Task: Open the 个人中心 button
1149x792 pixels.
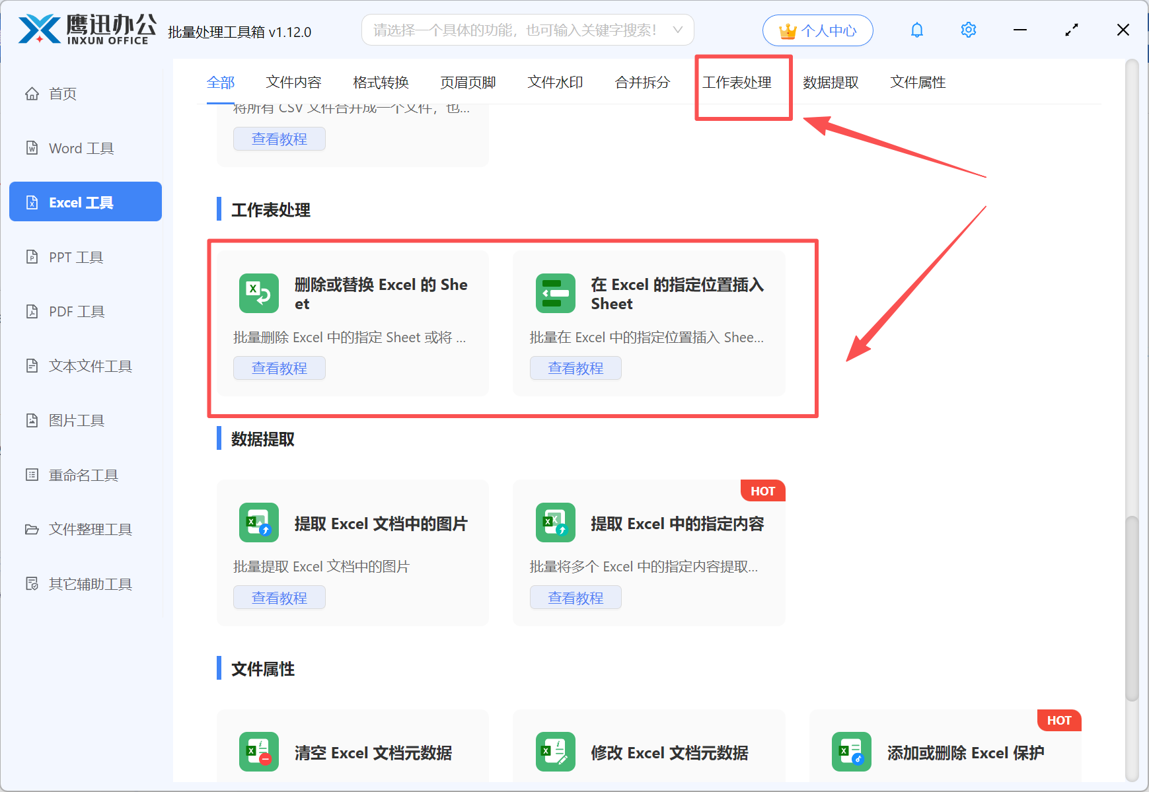Action: click(817, 30)
